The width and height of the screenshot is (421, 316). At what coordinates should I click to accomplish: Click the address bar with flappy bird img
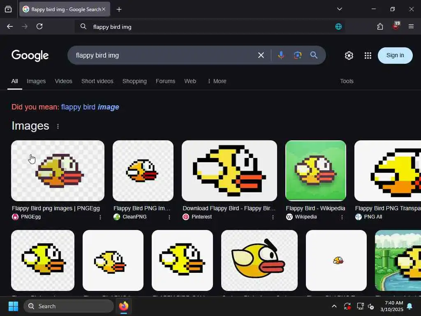(x=209, y=27)
